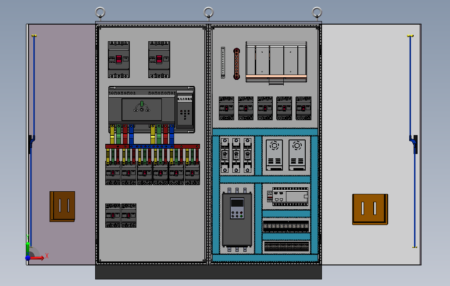This screenshot has height=286, width=450.
Task: Select the blue locking rod on right door
Action: click(x=412, y=141)
